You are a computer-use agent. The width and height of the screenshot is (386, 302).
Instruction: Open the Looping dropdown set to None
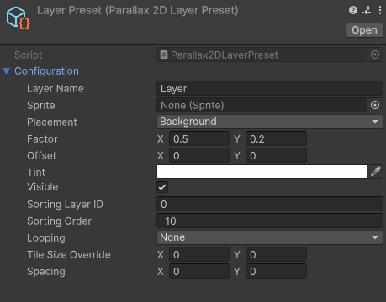coord(270,237)
